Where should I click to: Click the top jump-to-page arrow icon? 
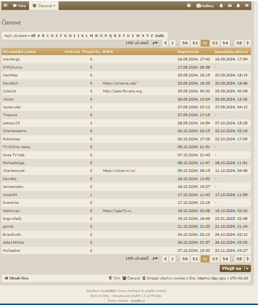coord(155,43)
